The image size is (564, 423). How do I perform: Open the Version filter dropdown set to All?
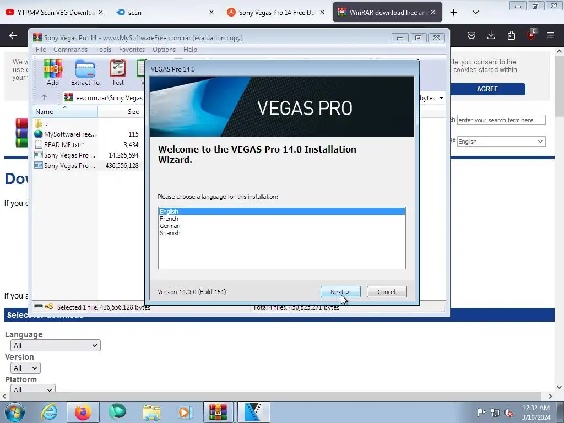[x=25, y=368]
